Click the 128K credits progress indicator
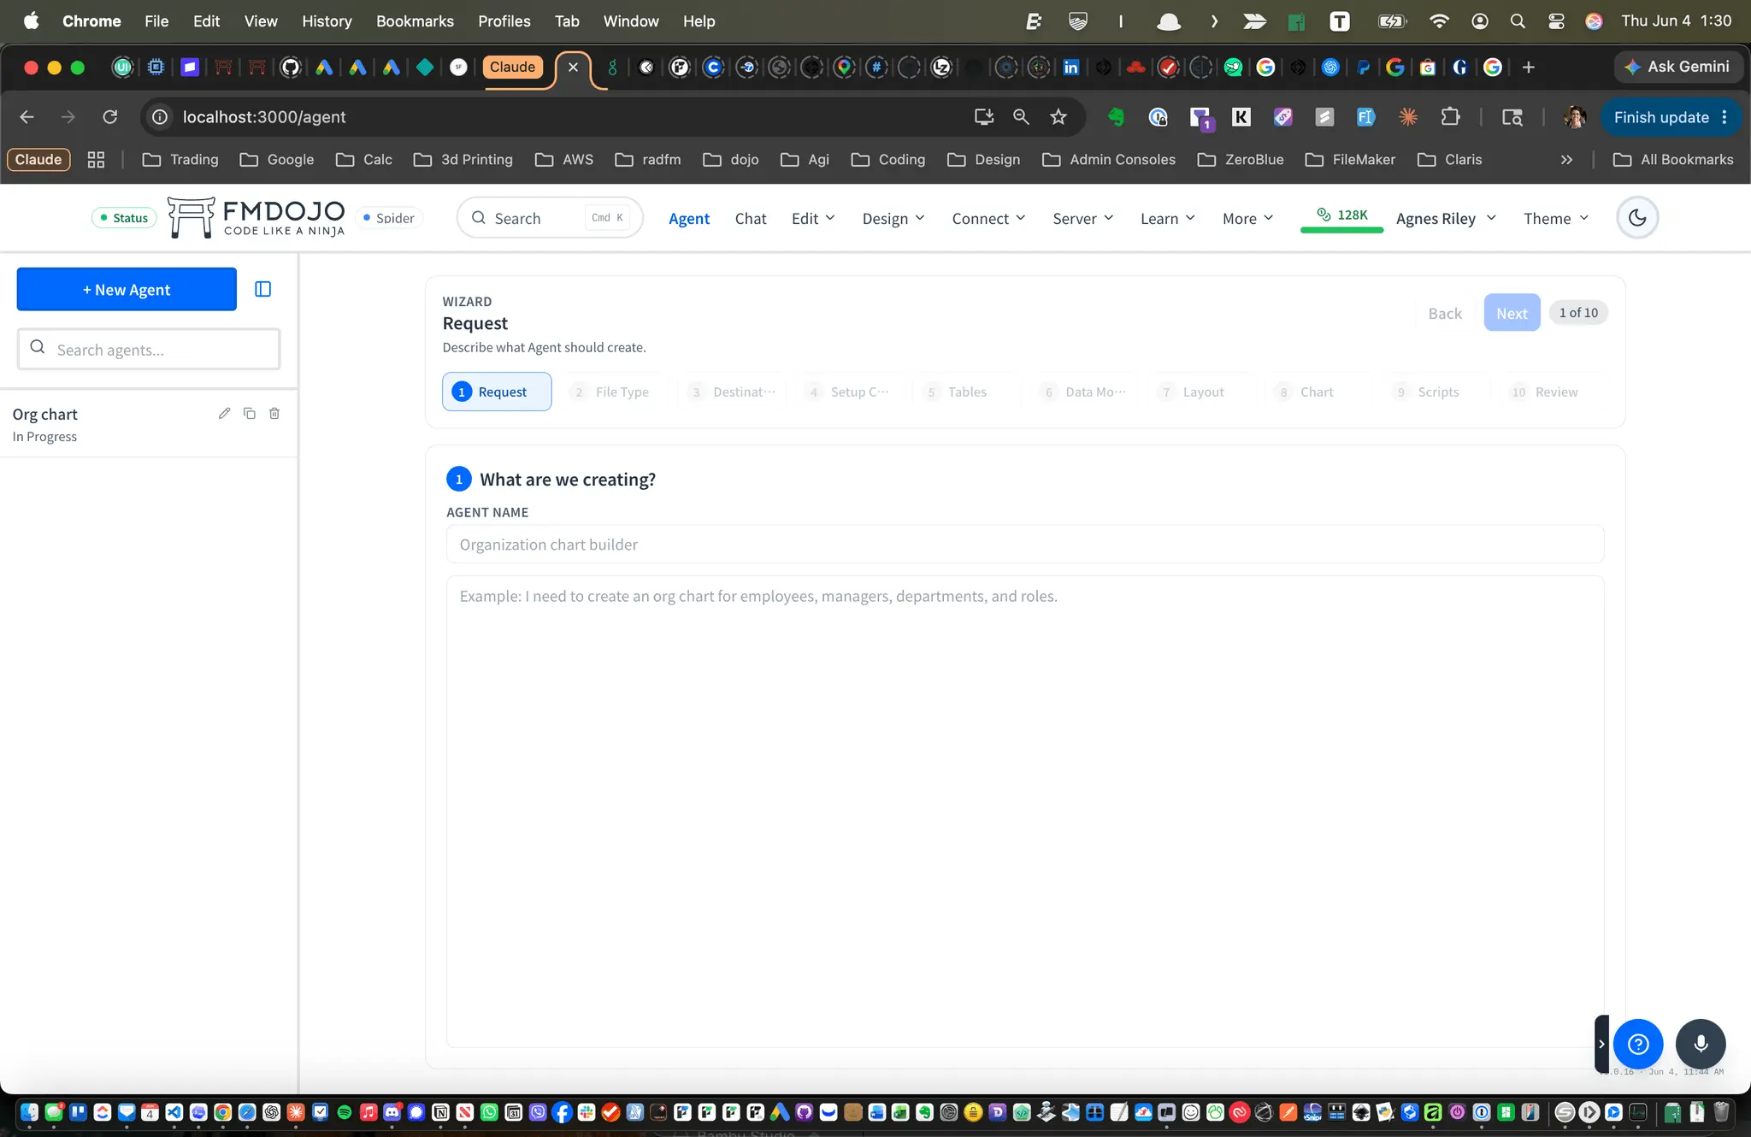Image resolution: width=1751 pixels, height=1137 pixels. pos(1342,217)
